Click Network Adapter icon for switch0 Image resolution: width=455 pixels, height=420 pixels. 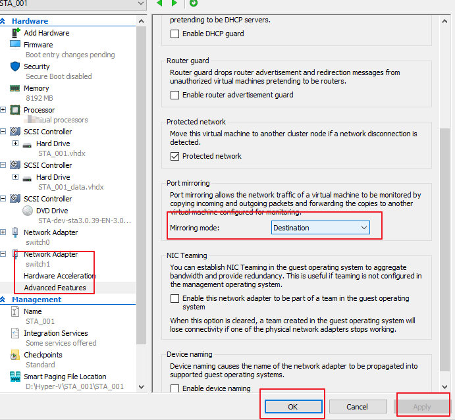coord(15,232)
